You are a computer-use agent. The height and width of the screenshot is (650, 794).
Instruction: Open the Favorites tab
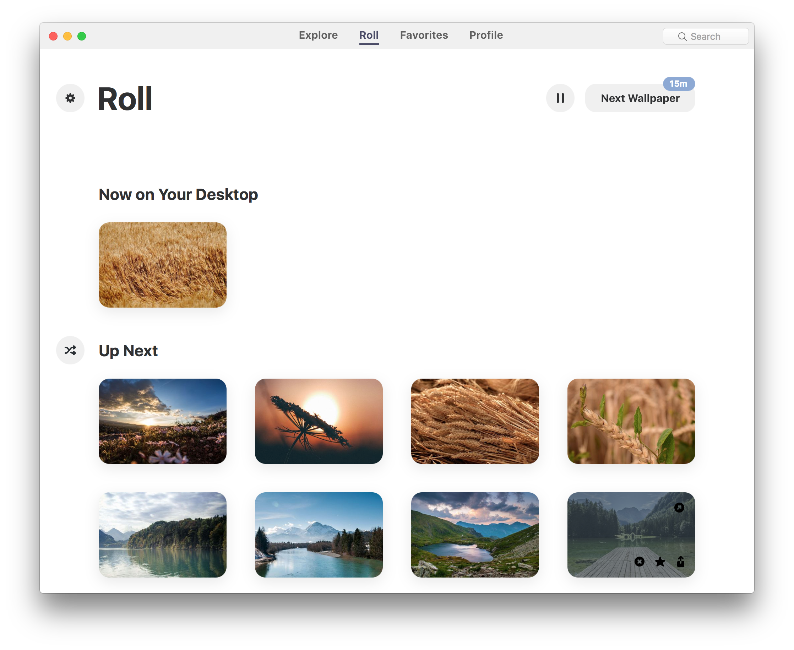click(x=424, y=35)
